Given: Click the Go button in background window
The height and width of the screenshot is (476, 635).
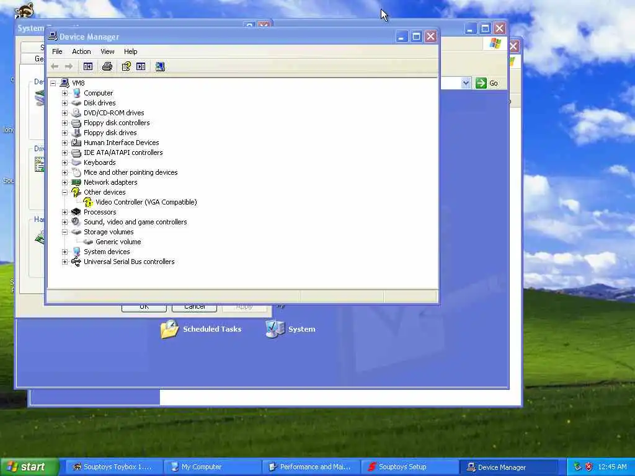Looking at the screenshot, I should (x=487, y=83).
